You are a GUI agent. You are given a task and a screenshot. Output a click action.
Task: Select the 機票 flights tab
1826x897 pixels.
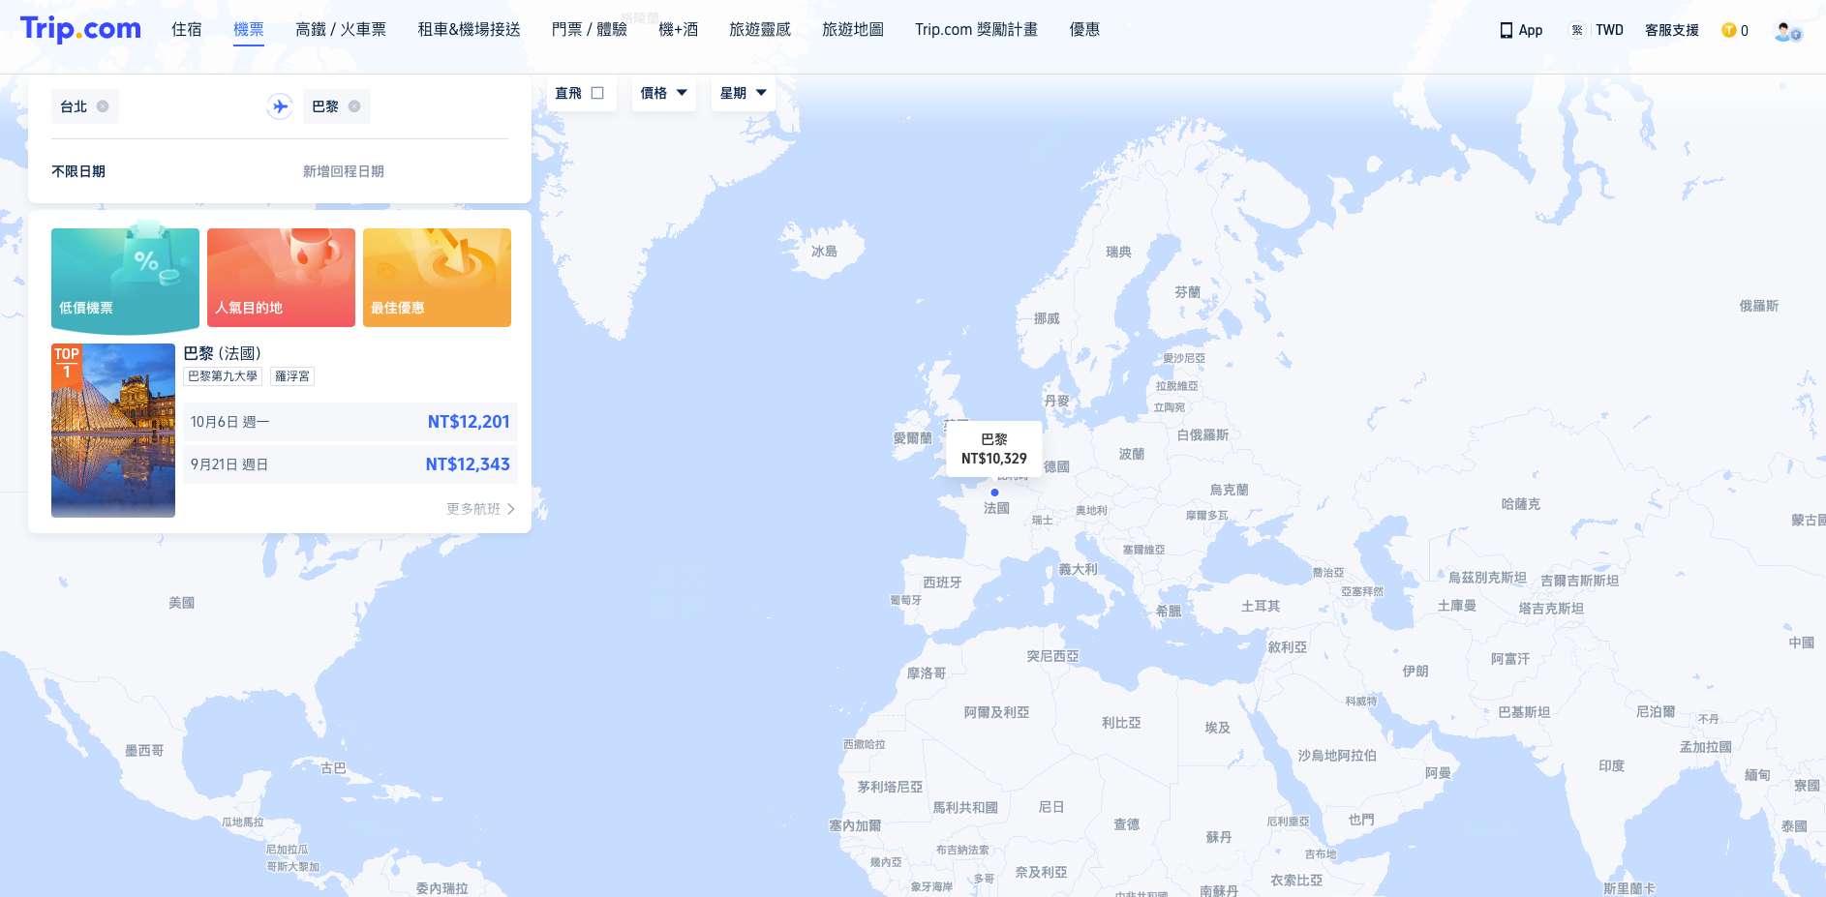[x=249, y=29]
